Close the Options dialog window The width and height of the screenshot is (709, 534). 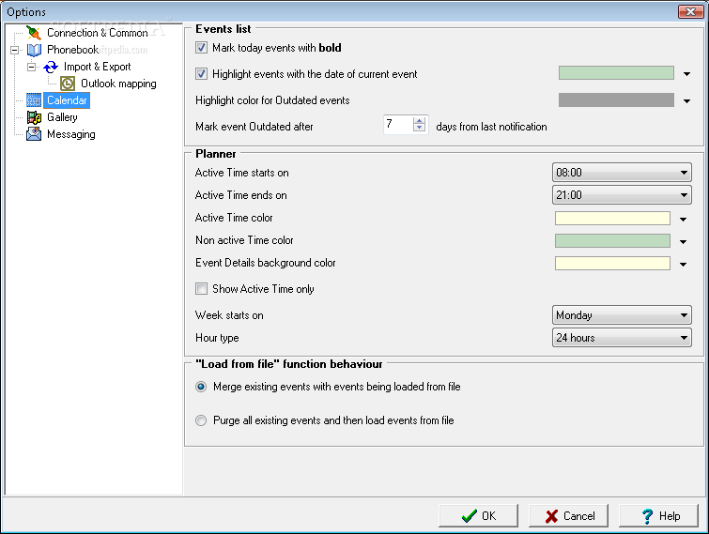pos(690,12)
